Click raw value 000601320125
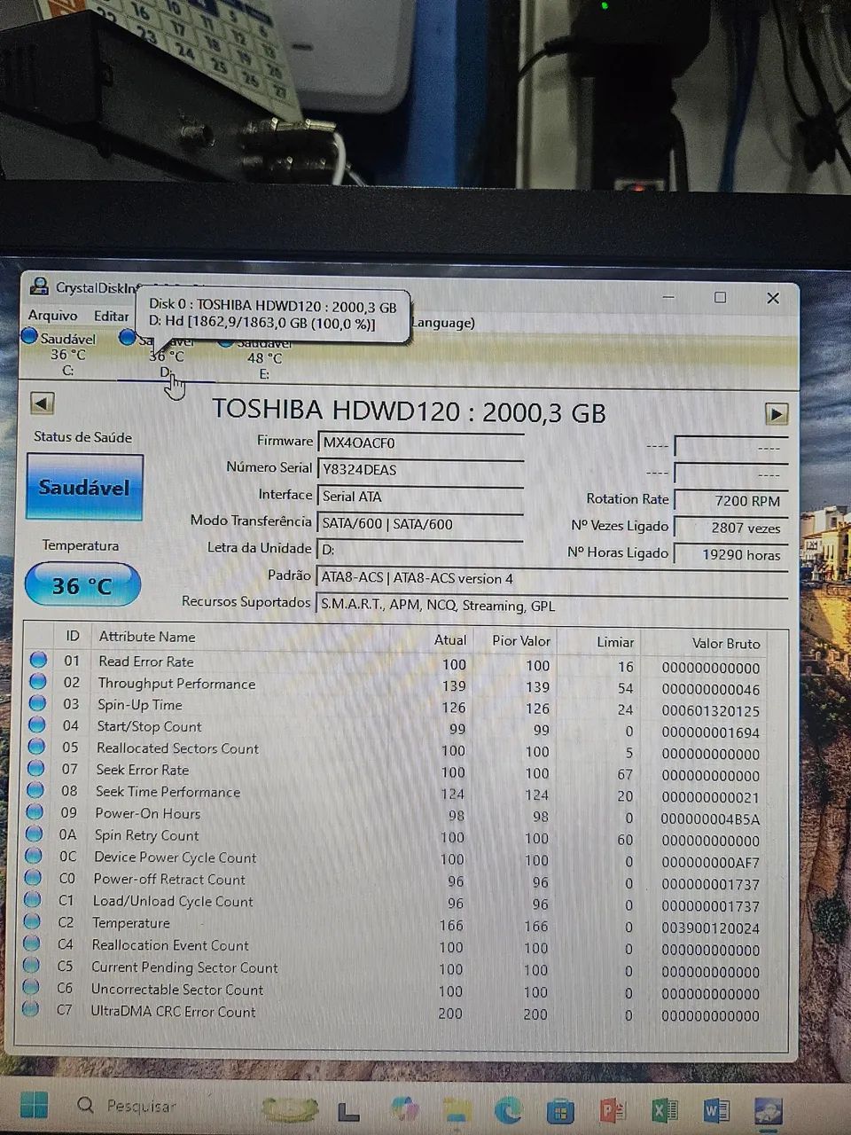This screenshot has height=1135, width=851. [x=711, y=711]
